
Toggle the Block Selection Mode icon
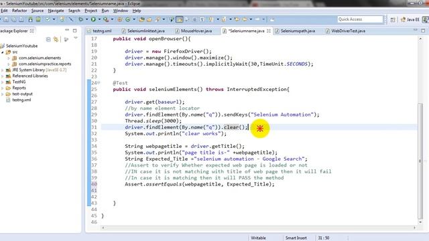click(194, 19)
